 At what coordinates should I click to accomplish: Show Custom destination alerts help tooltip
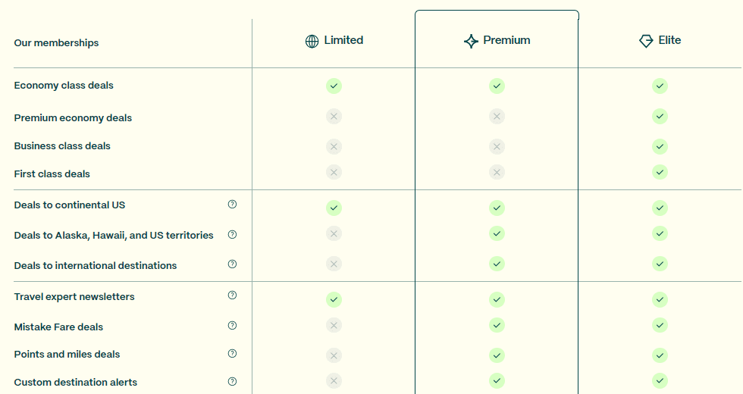click(x=232, y=382)
